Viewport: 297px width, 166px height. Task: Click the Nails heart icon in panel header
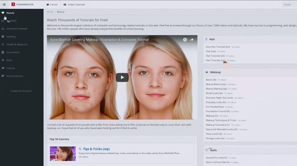[x=207, y=150]
